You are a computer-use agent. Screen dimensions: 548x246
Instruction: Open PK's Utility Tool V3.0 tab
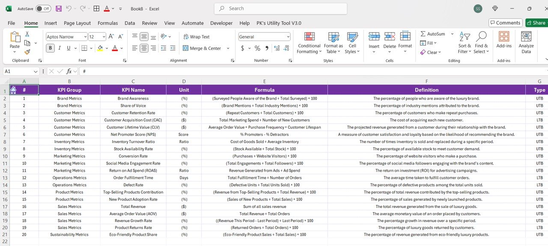click(x=279, y=23)
